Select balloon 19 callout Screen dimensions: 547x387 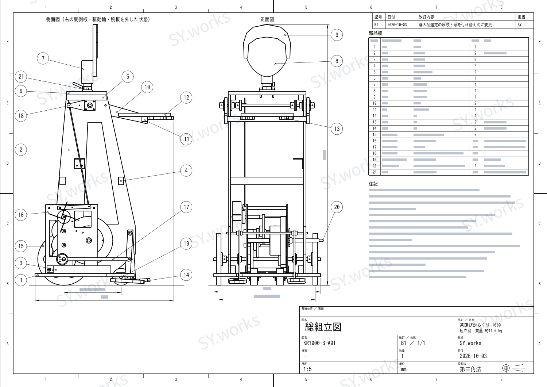tap(186, 244)
